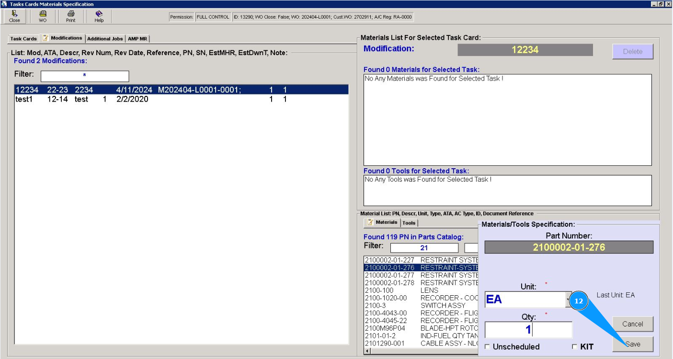
Task: Open the Additional Jobs tab
Action: point(105,39)
